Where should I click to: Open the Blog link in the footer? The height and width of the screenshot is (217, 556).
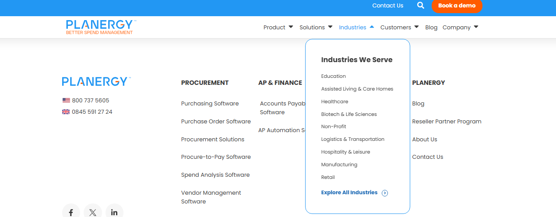click(418, 104)
